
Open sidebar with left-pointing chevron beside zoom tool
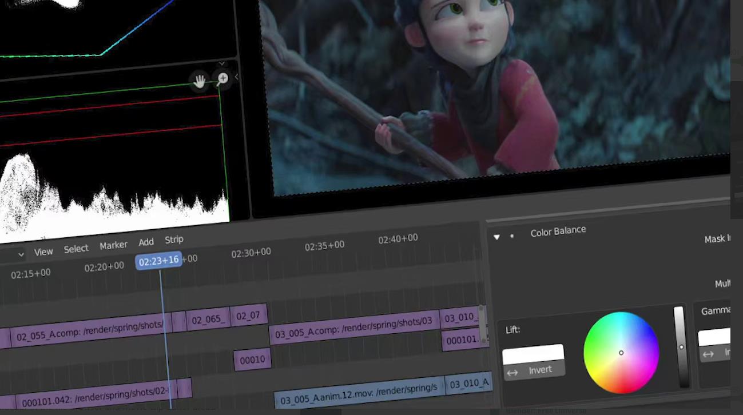point(237,77)
